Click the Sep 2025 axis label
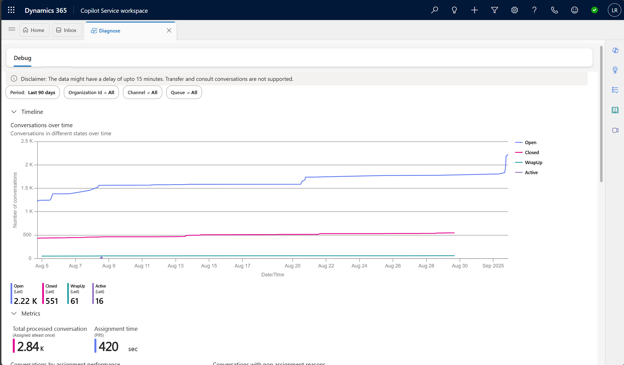Image resolution: width=624 pixels, height=365 pixels. [493, 266]
